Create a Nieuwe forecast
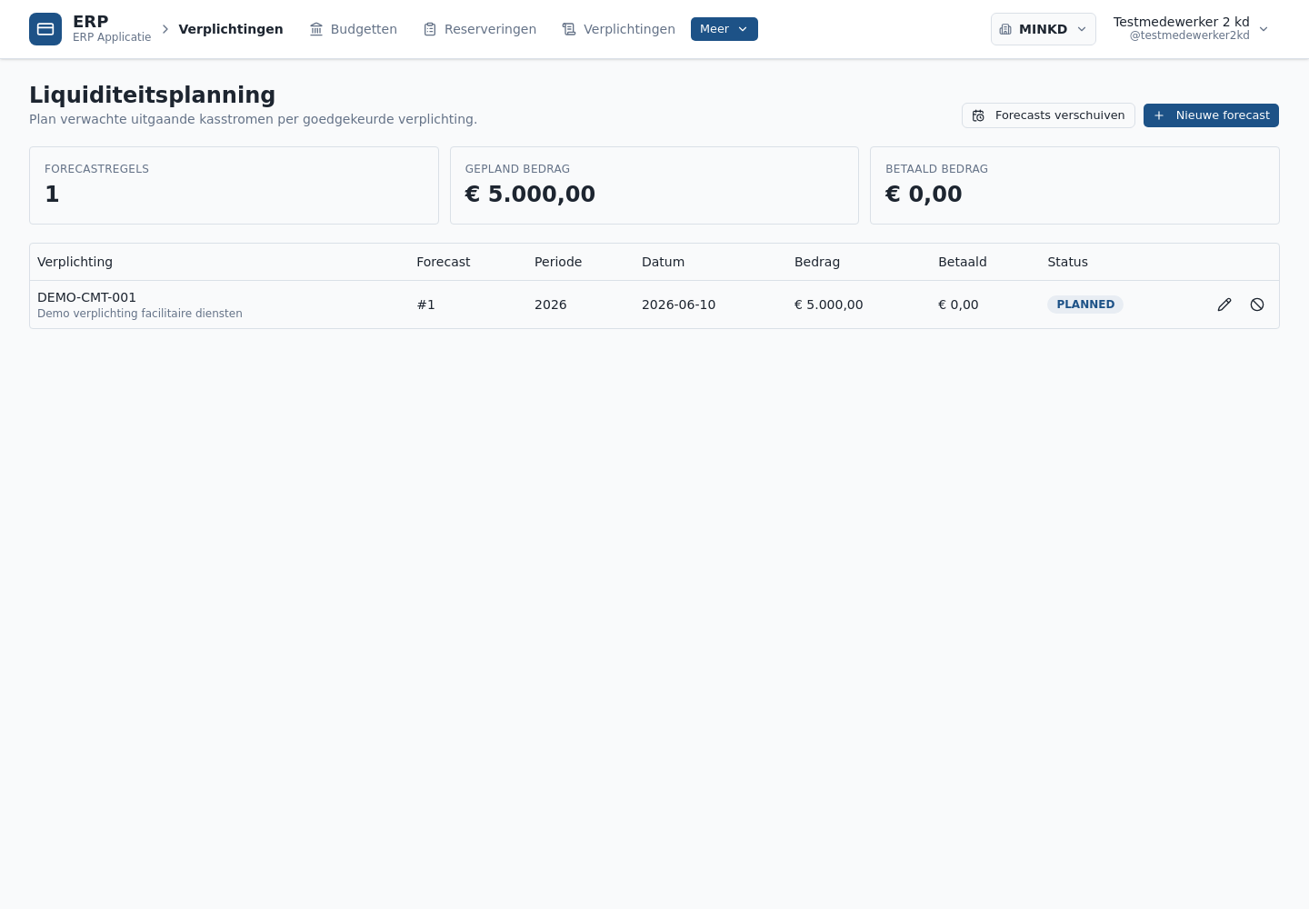The height and width of the screenshot is (909, 1309). coord(1211,115)
